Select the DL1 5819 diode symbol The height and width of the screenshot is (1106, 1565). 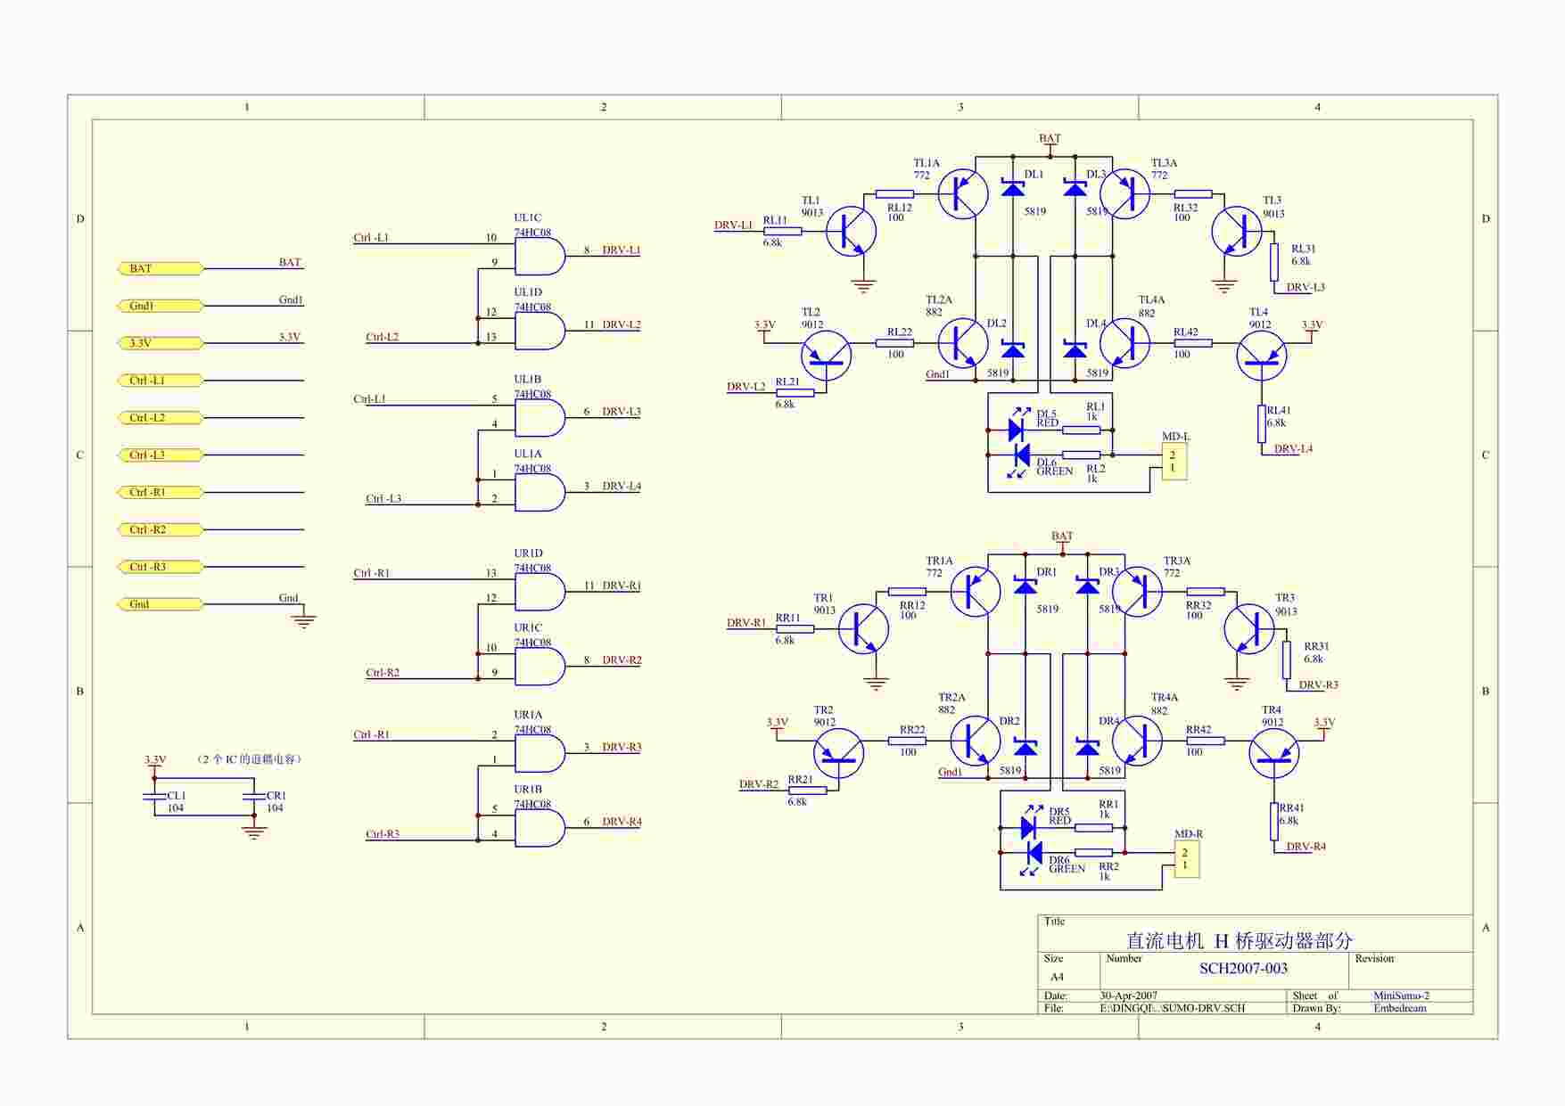click(1013, 188)
